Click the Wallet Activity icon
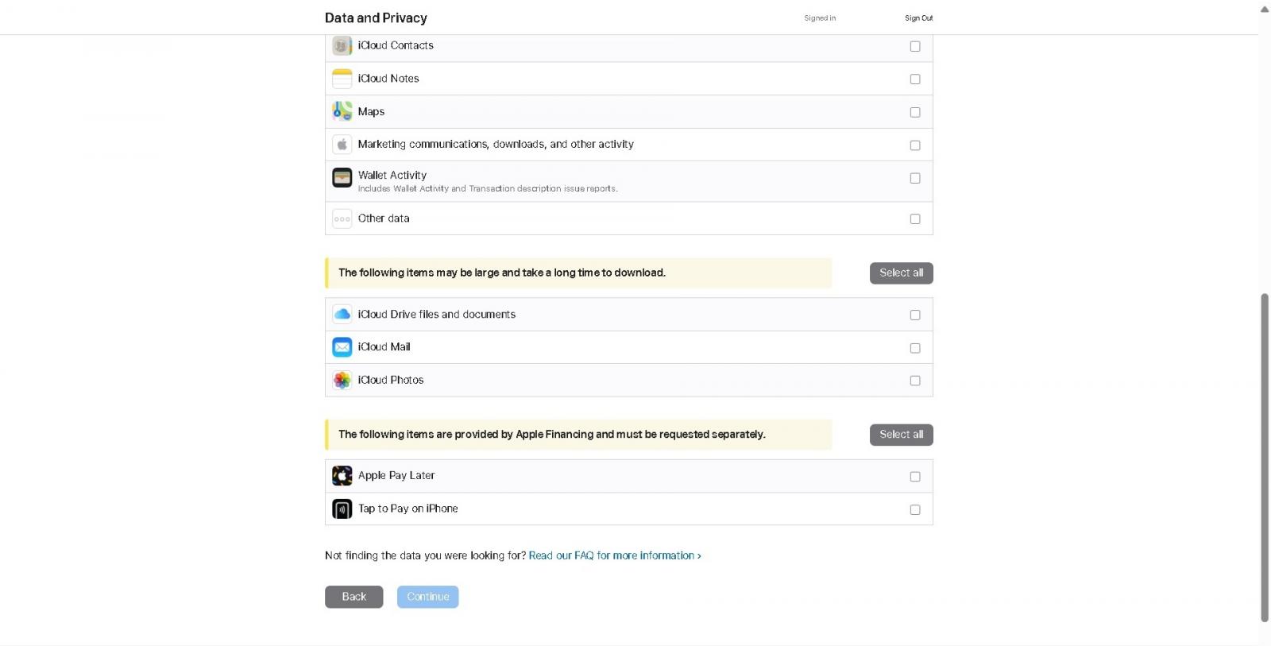 click(342, 177)
